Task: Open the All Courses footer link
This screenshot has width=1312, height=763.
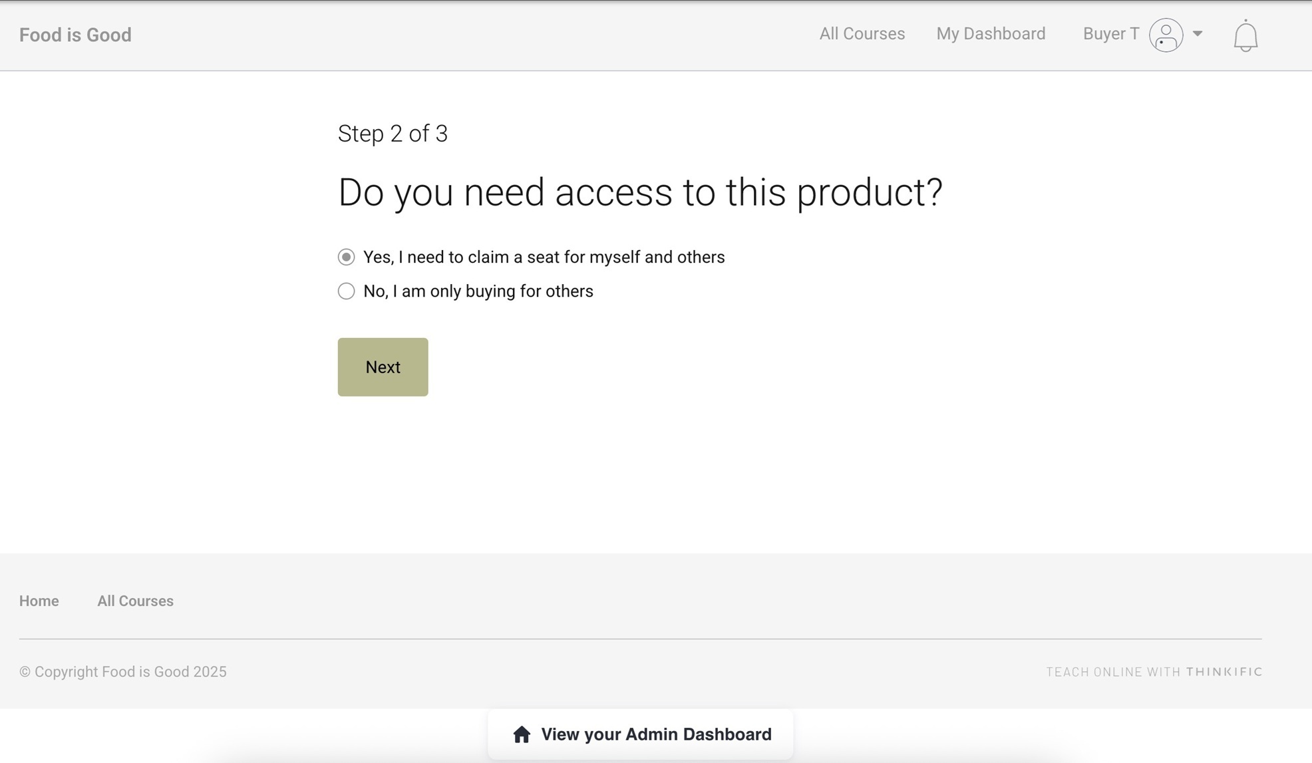Action: pyautogui.click(x=135, y=601)
